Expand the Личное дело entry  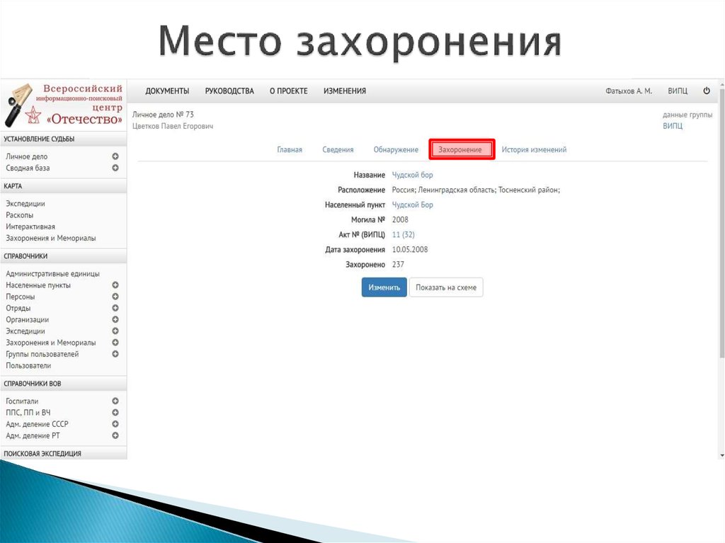coord(115,156)
